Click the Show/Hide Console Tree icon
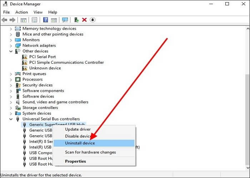 pos(24,20)
